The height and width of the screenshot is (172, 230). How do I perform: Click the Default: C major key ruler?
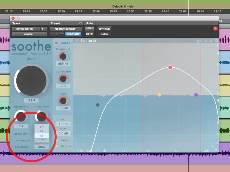[x=123, y=7]
